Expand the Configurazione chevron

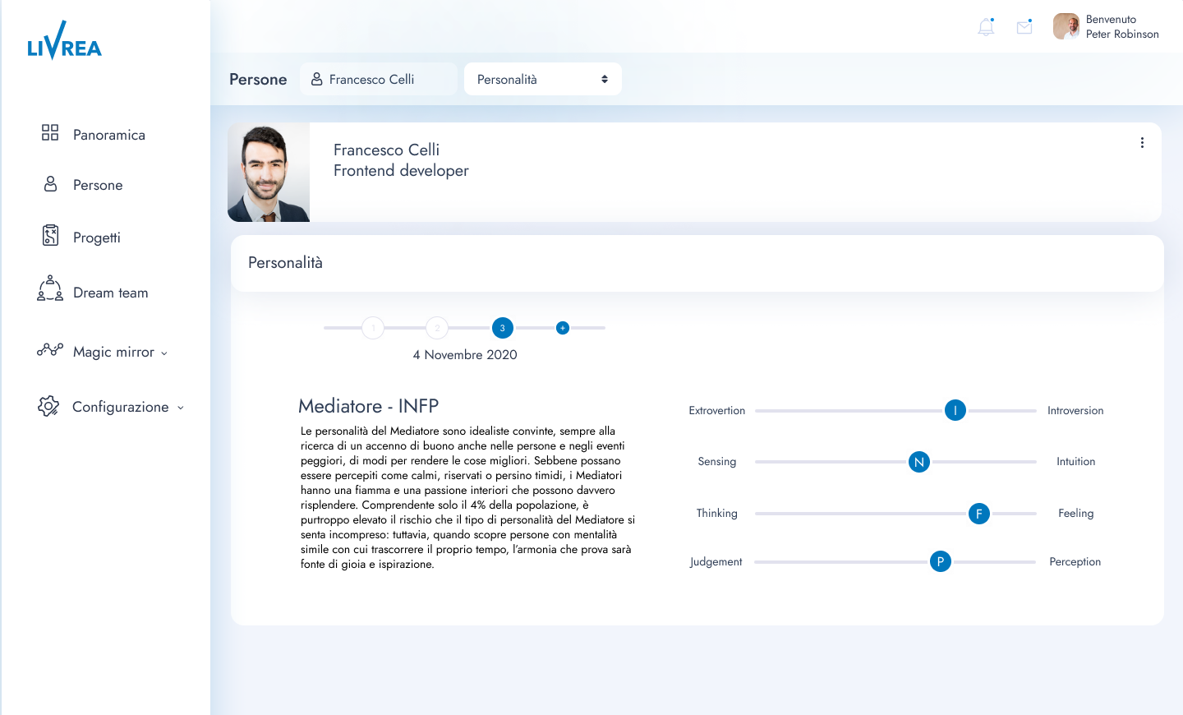[181, 408]
